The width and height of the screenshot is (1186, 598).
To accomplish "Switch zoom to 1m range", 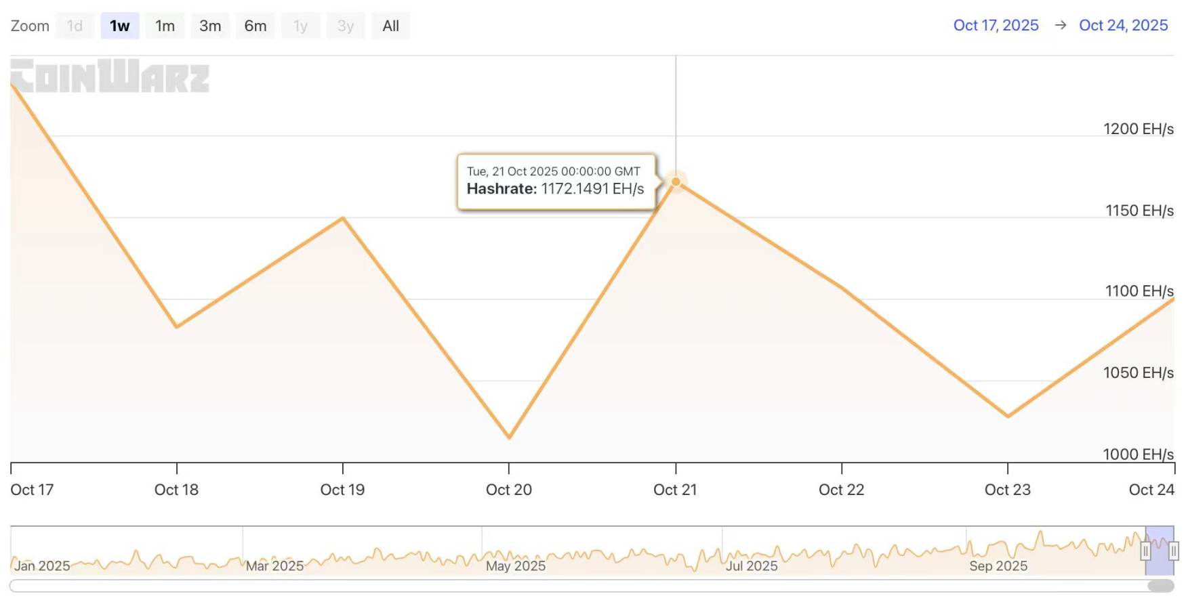I will tap(165, 26).
